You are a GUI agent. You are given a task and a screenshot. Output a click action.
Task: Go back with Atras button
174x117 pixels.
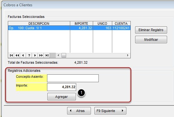pos(79,111)
